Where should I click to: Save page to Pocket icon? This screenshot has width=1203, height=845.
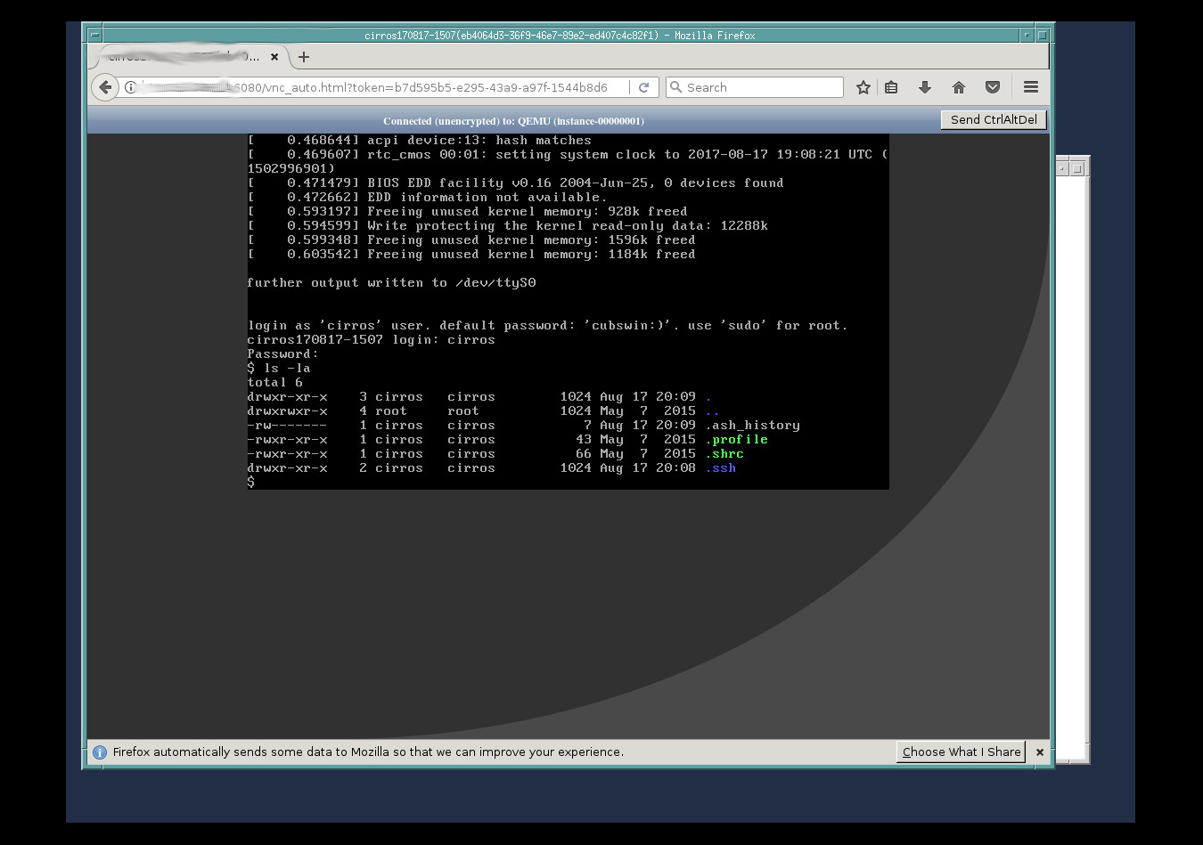992,87
